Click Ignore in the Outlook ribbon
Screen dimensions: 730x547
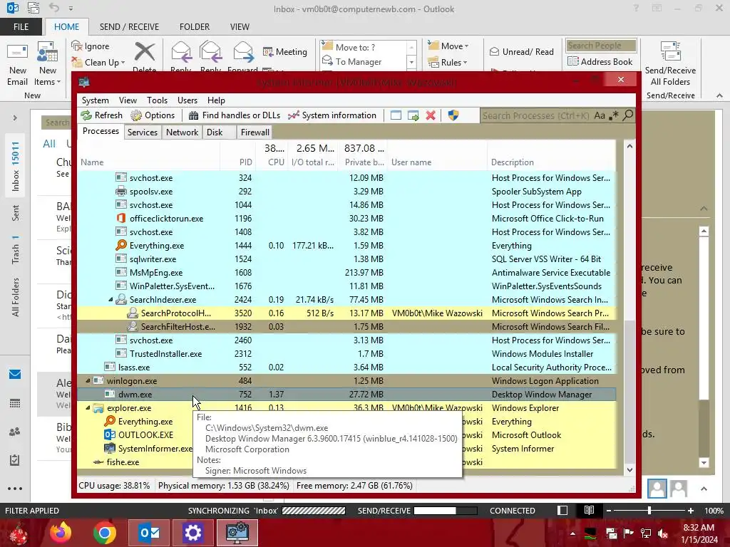click(91, 46)
